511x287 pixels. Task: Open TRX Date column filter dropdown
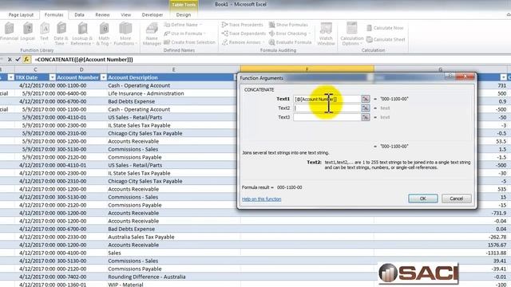tap(52, 77)
